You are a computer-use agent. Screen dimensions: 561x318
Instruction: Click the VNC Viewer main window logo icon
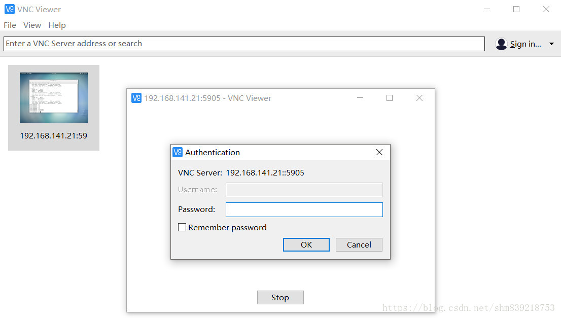pos(9,9)
